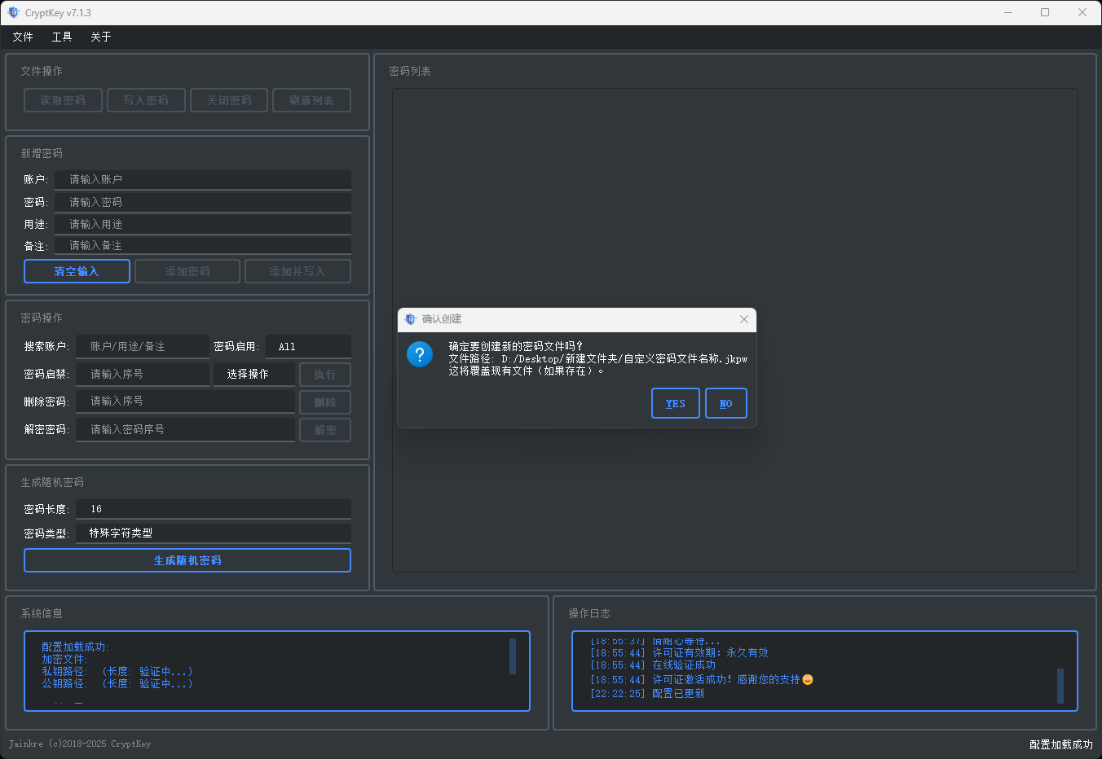
Task: Open the 文件 menu
Action: pyautogui.click(x=23, y=37)
